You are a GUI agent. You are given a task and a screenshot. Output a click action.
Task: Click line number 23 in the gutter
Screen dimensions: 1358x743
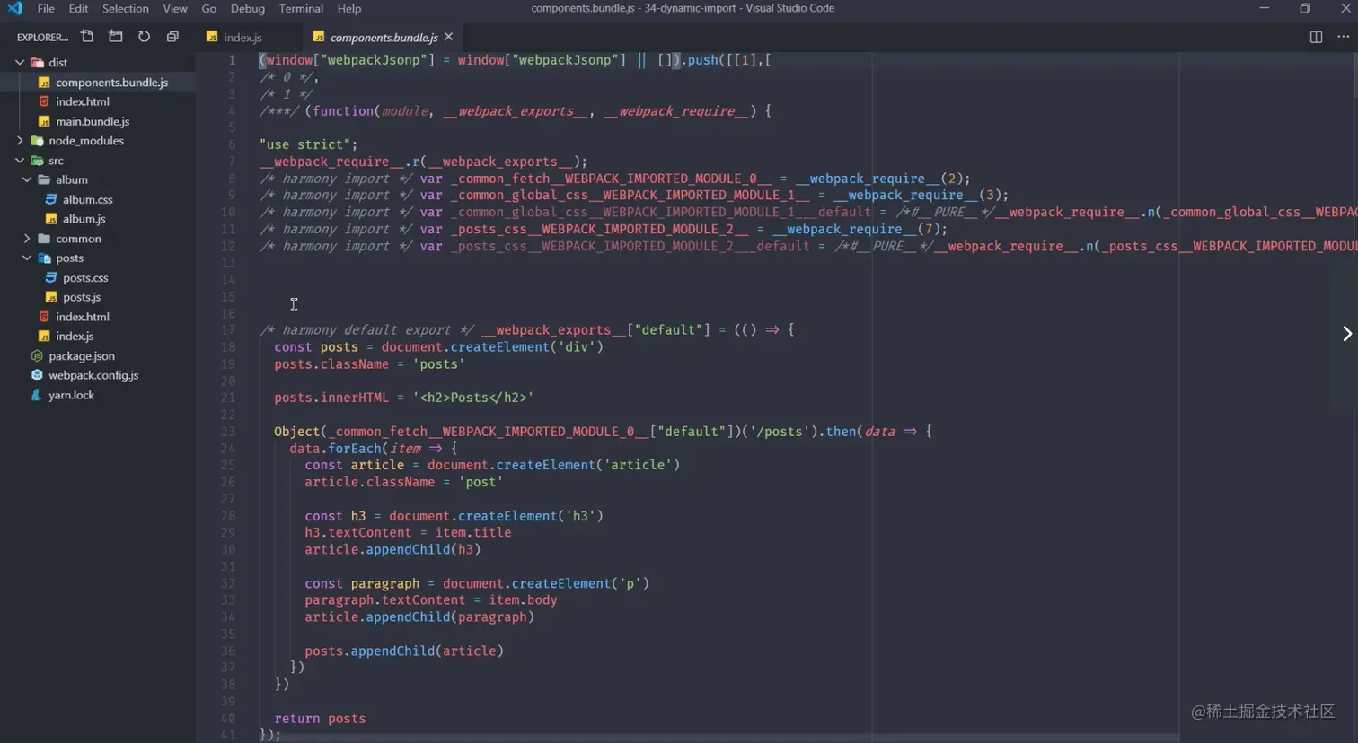[x=228, y=432]
